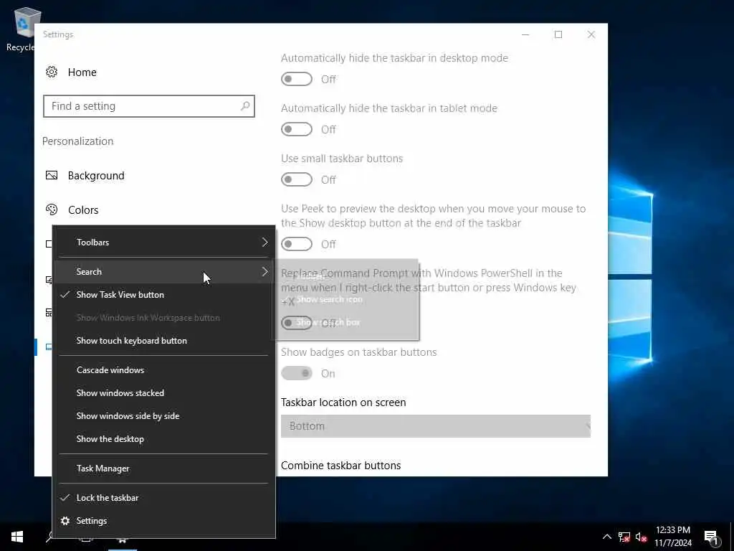Expand the Search submenu arrow
The image size is (734, 551).
click(264, 272)
